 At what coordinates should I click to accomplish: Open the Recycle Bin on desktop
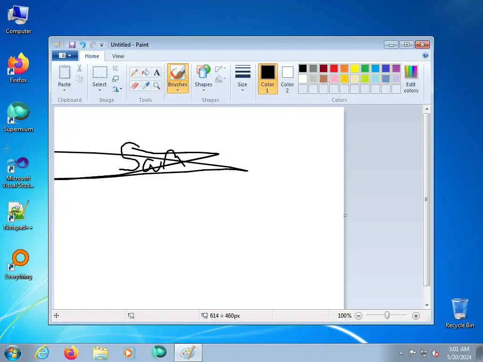459,313
